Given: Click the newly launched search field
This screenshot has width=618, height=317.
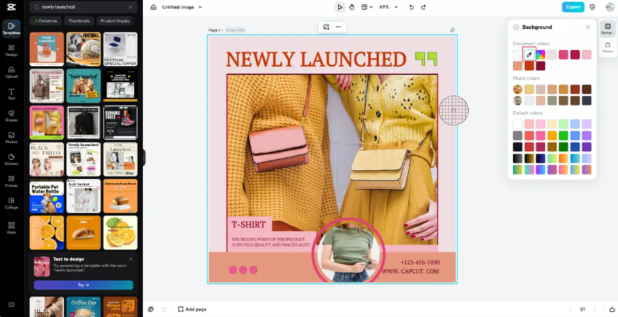Looking at the screenshot, I should (82, 7).
